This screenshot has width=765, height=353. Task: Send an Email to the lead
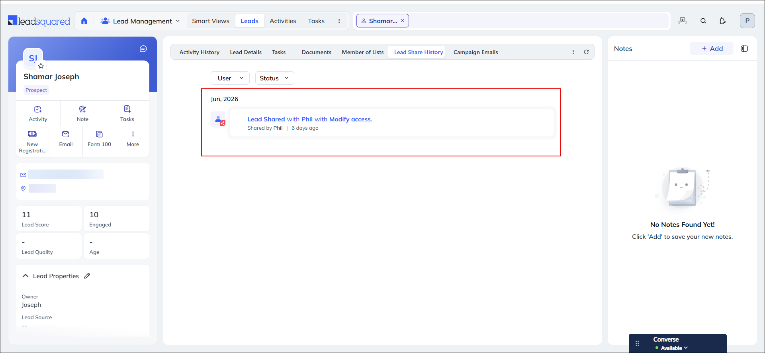tap(66, 138)
